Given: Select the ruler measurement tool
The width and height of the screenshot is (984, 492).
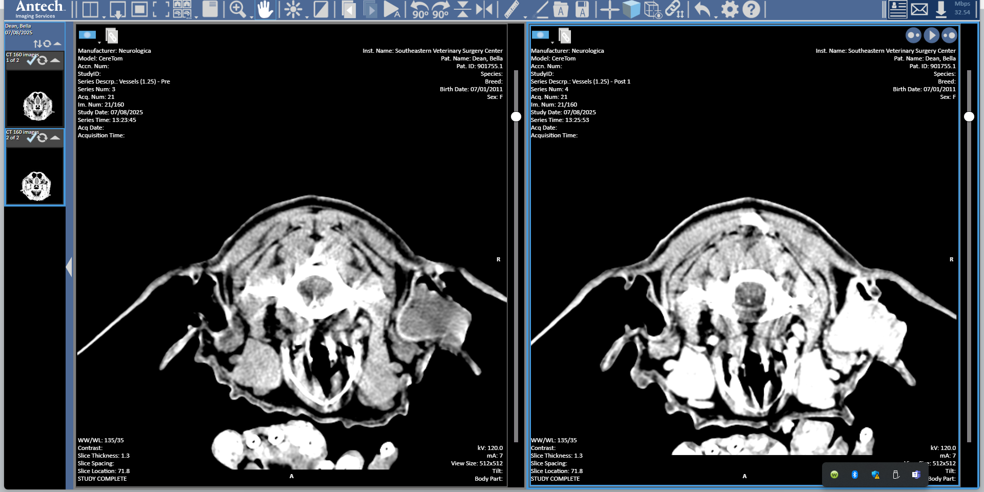Looking at the screenshot, I should 511,9.
